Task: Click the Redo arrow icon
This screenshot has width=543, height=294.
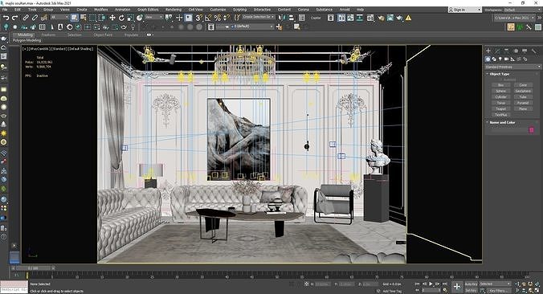Action: point(15,18)
